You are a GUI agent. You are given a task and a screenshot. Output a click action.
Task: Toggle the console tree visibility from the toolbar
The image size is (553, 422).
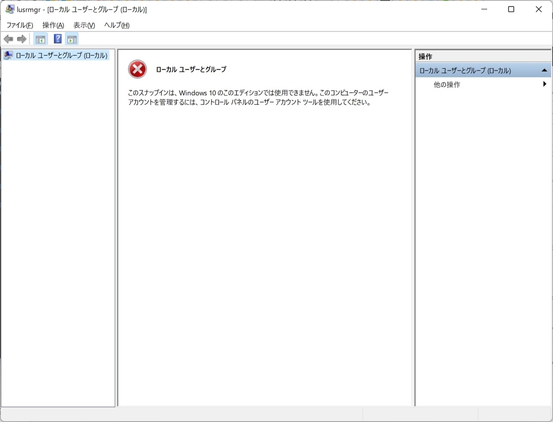click(40, 39)
